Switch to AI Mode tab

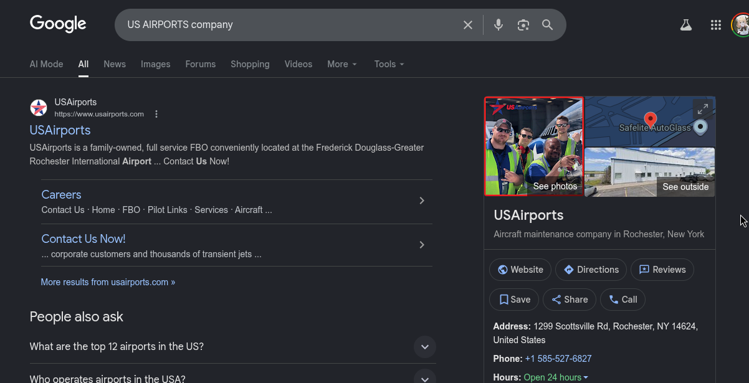pos(46,64)
